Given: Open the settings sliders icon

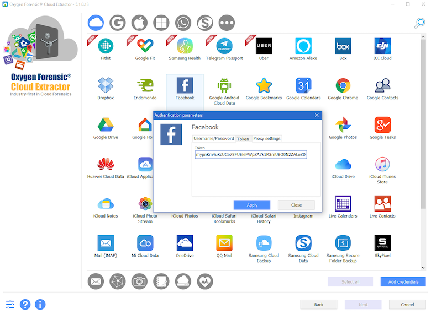Looking at the screenshot, I should pyautogui.click(x=10, y=305).
